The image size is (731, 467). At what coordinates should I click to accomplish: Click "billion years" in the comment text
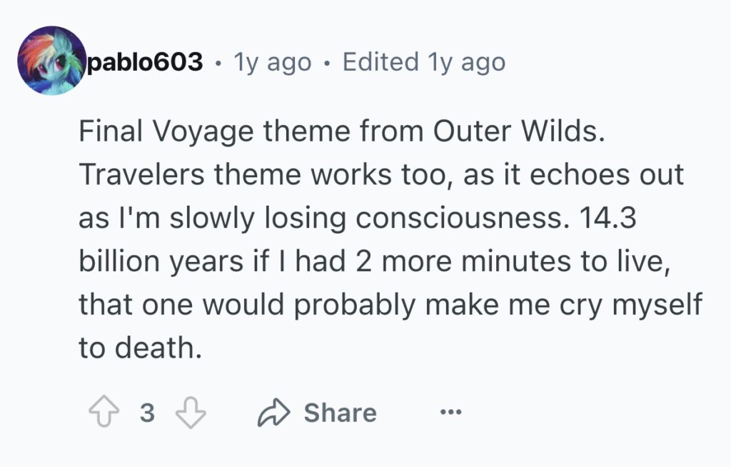click(161, 261)
